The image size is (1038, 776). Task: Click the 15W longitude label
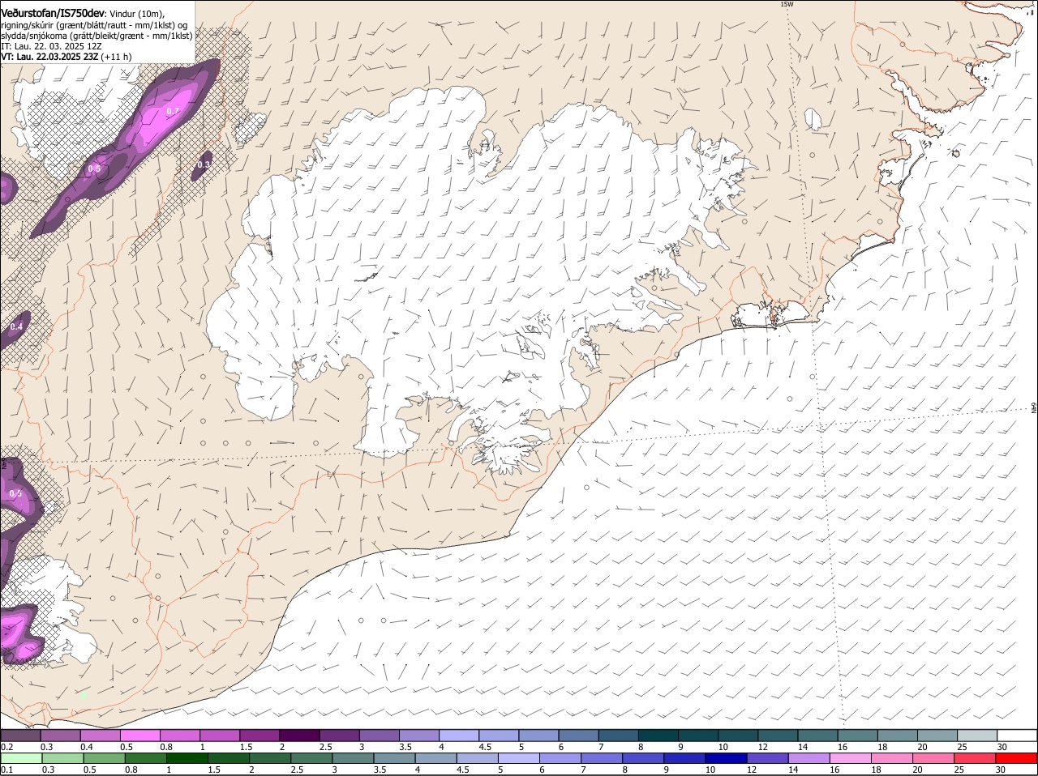coord(786,4)
